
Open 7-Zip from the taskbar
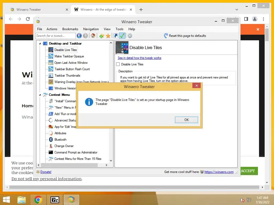coord(55,200)
